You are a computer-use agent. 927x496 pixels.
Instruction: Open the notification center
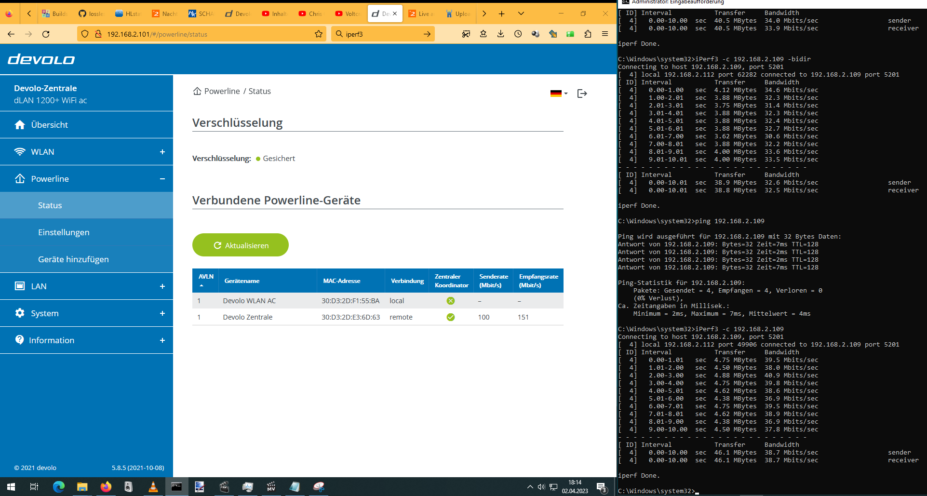tap(601, 487)
